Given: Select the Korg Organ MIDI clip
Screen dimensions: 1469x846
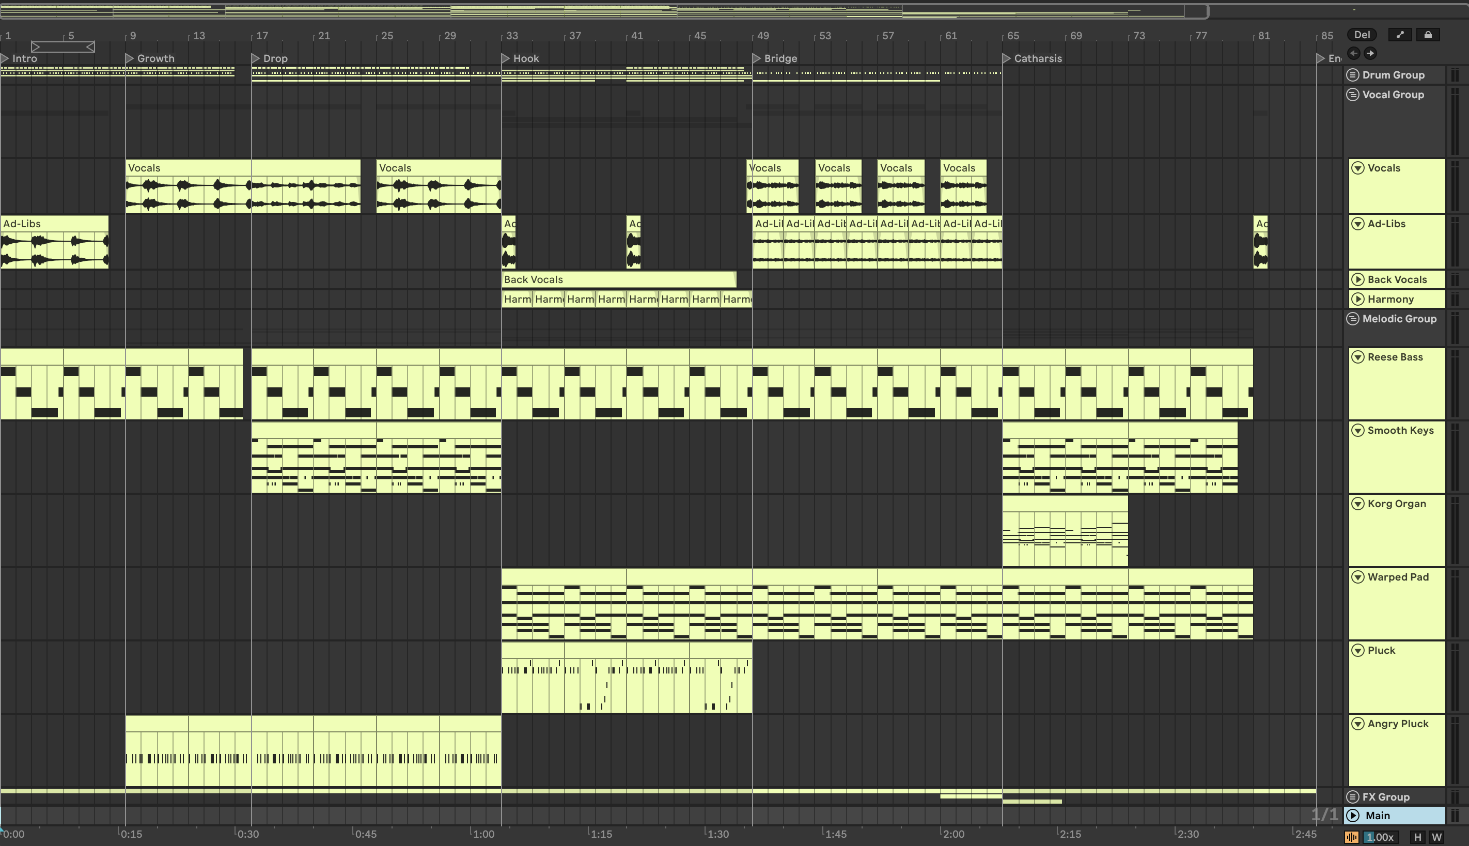Looking at the screenshot, I should 1065,531.
